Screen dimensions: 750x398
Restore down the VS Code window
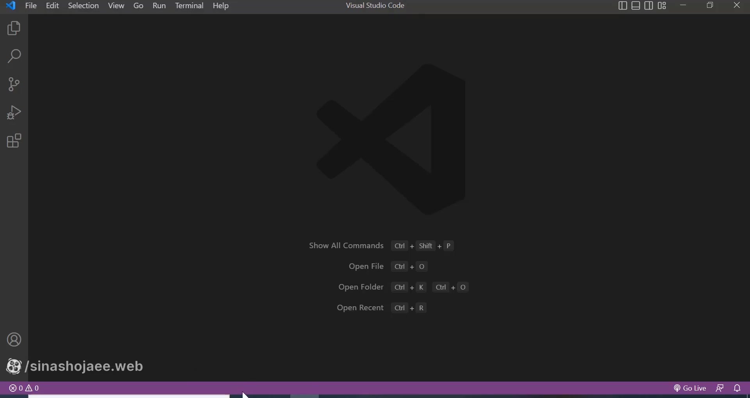(x=711, y=5)
